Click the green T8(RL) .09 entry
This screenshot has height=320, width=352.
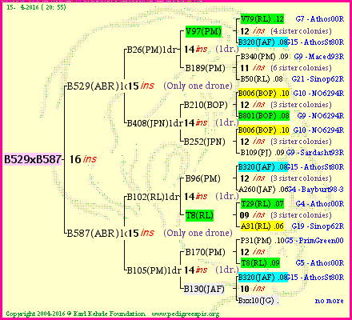(x=260, y=263)
